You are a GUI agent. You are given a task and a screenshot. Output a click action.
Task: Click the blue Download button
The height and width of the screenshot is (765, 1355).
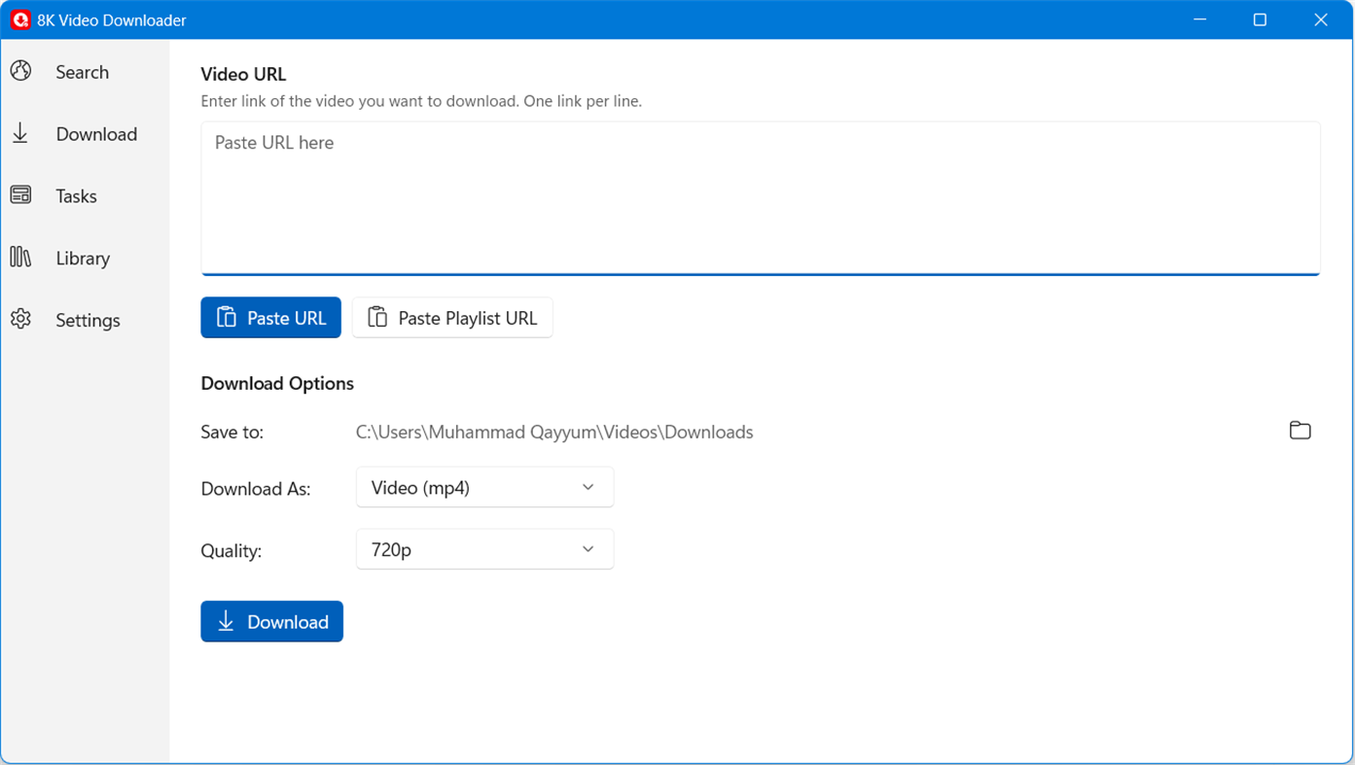pyautogui.click(x=271, y=621)
